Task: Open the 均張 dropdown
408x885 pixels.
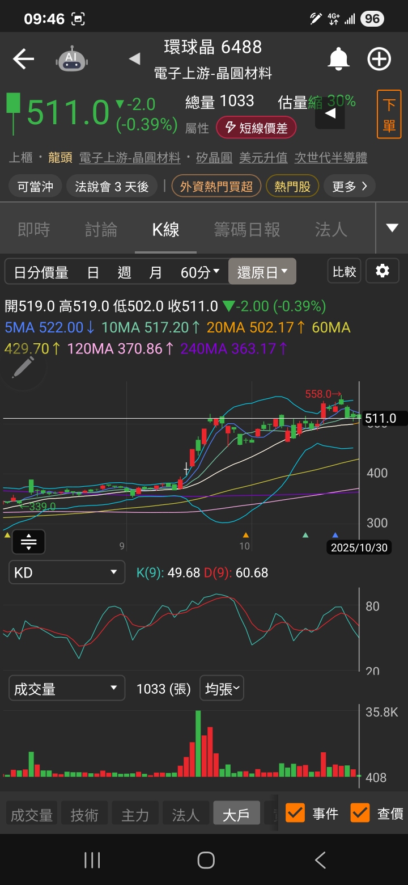Action: click(x=222, y=689)
